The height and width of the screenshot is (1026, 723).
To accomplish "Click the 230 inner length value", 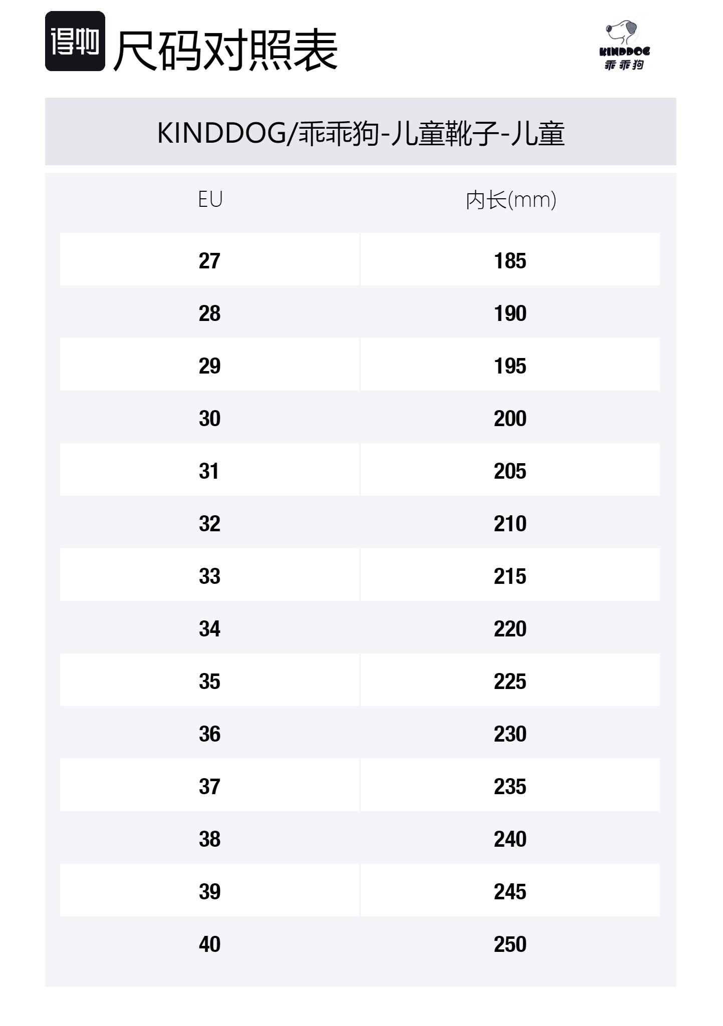I will point(510,734).
